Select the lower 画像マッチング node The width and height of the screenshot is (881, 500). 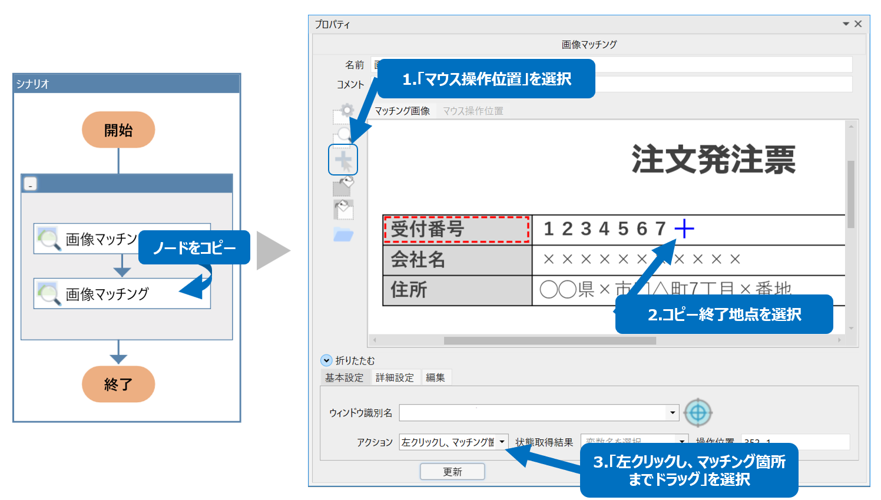pos(121,294)
